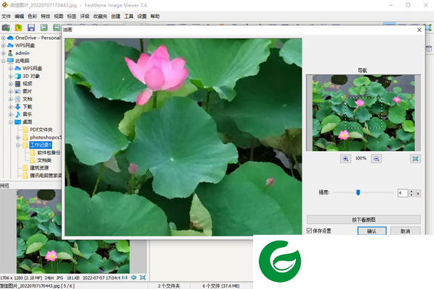
Task: Expand the photoshopcs5 folder node
Action: point(18,137)
